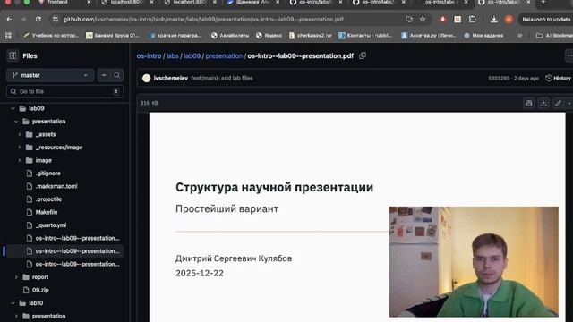Collapse the lab10 folder
The image size is (573, 322).
13,303
